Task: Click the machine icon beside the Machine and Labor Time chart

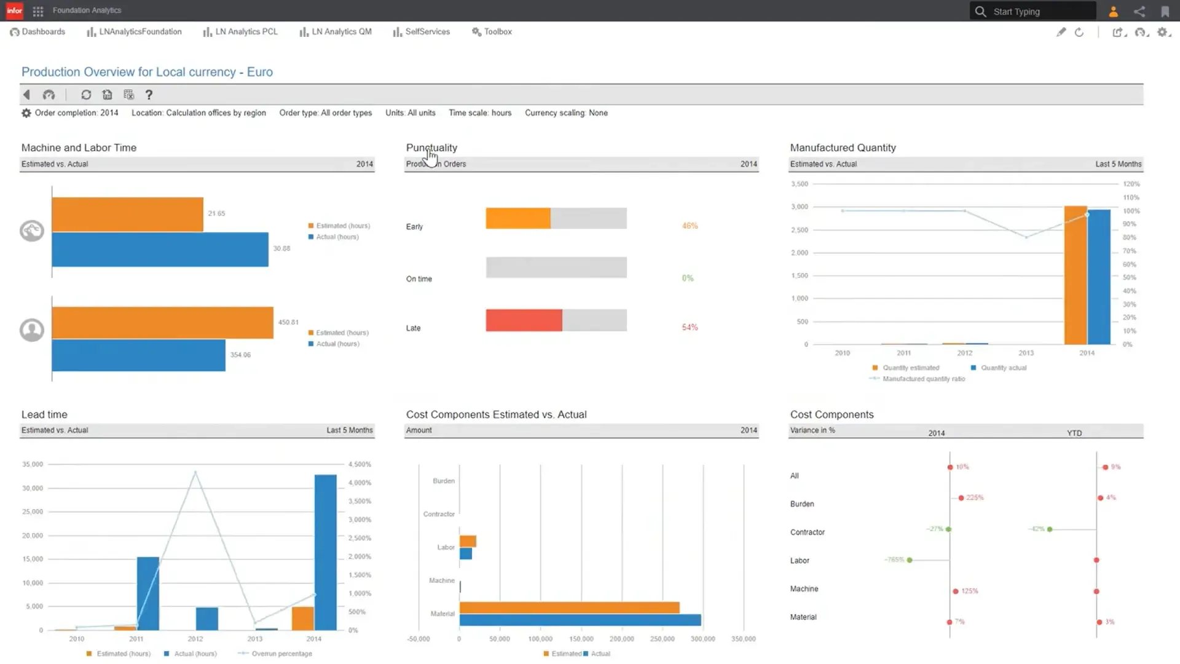Action: click(x=31, y=231)
